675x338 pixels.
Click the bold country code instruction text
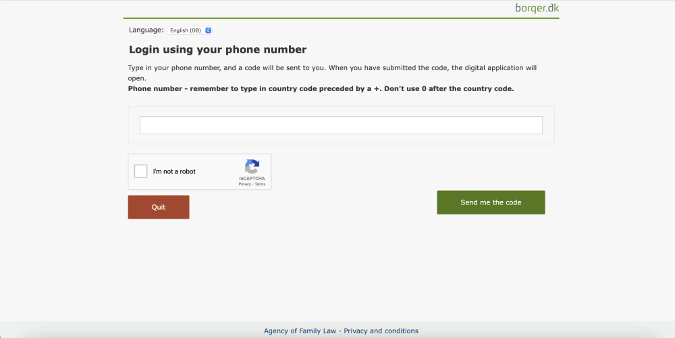(321, 88)
